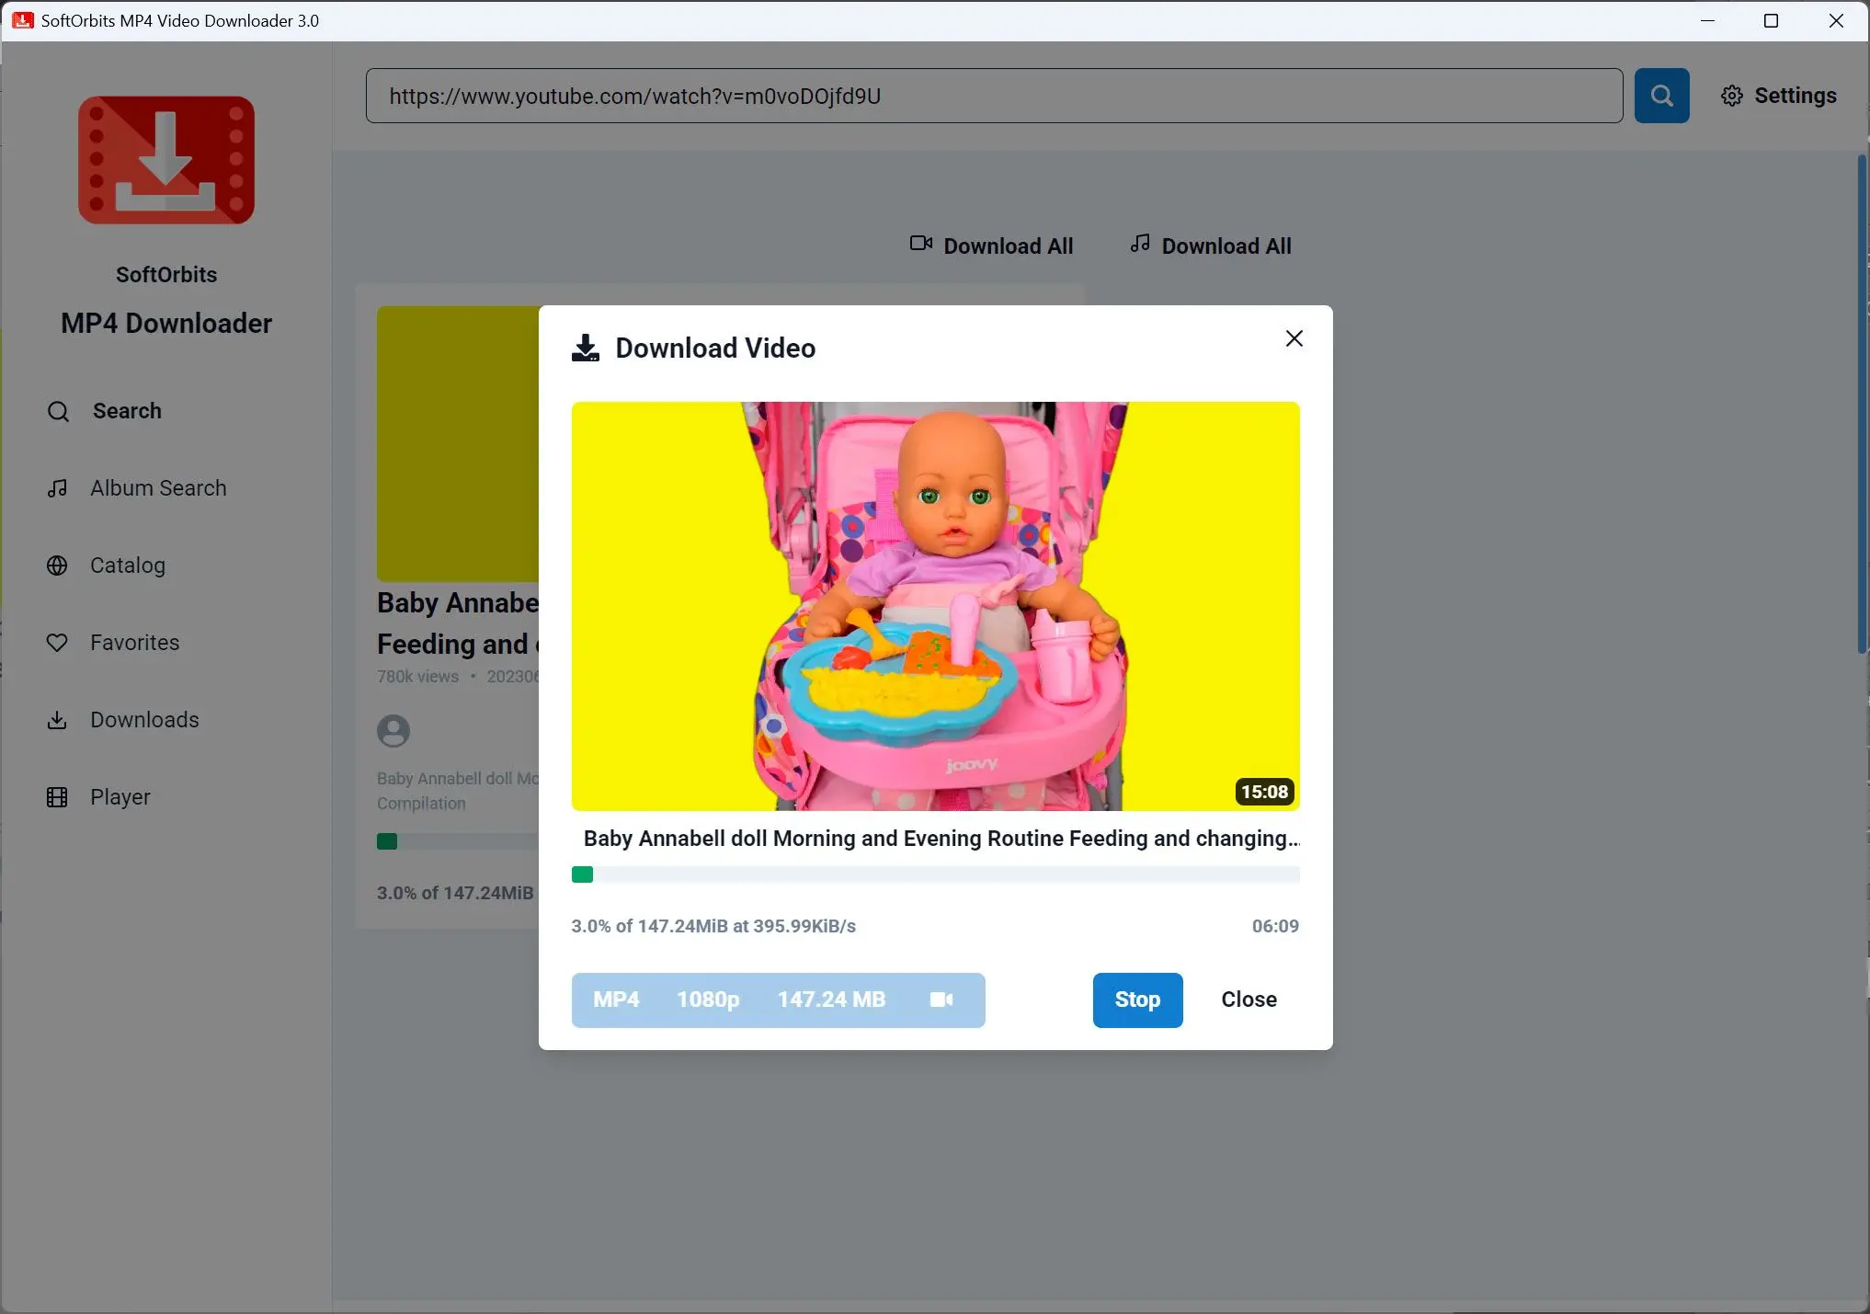Click the MP4 Downloader heading in sidebar

click(x=166, y=324)
